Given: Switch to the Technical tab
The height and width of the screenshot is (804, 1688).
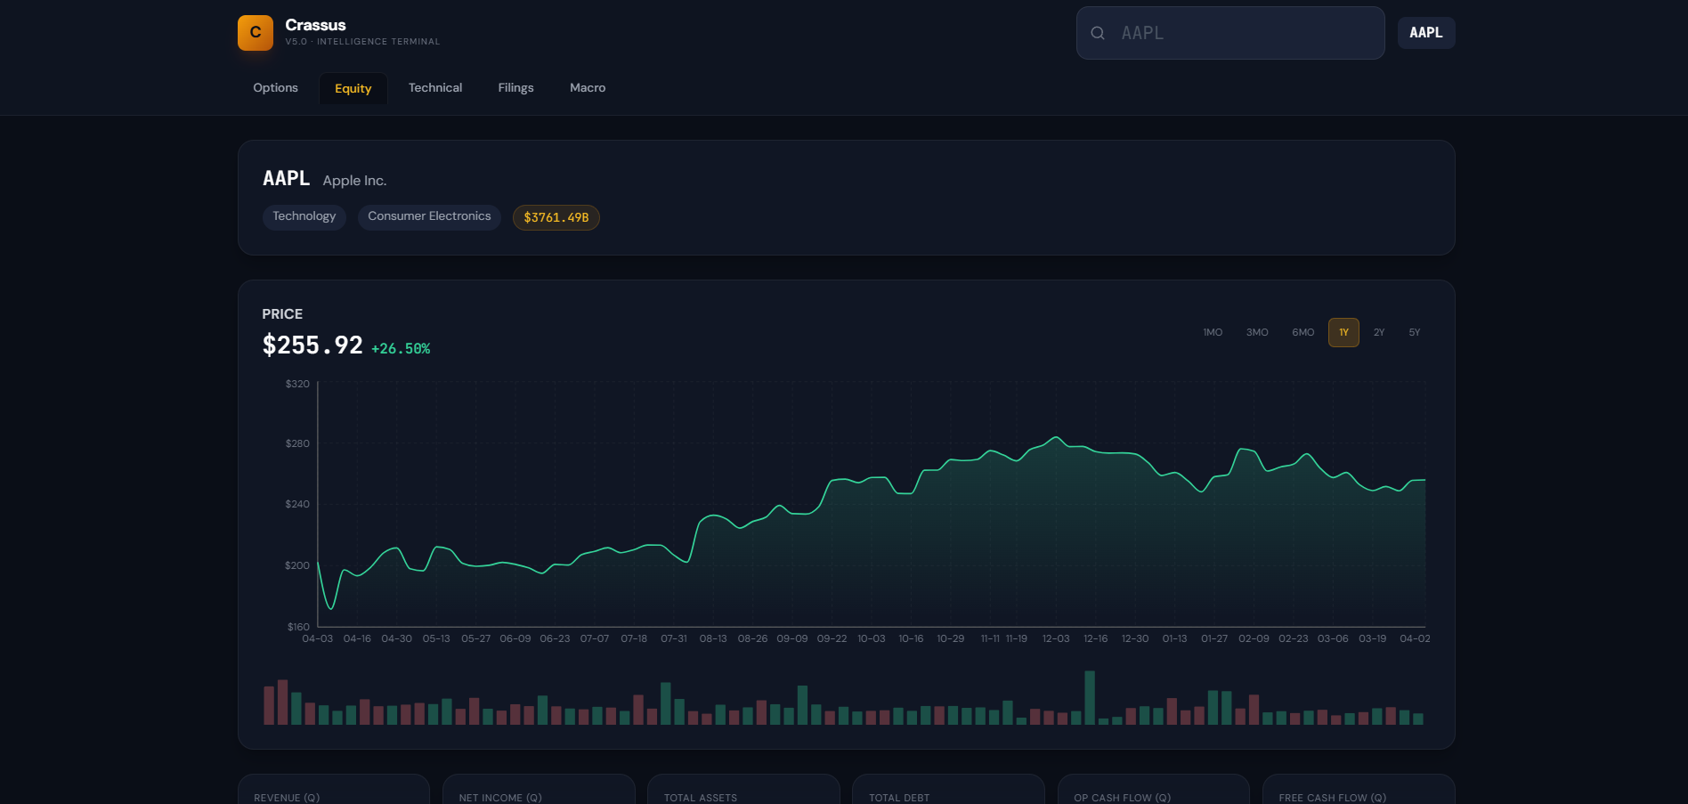Looking at the screenshot, I should pyautogui.click(x=435, y=87).
